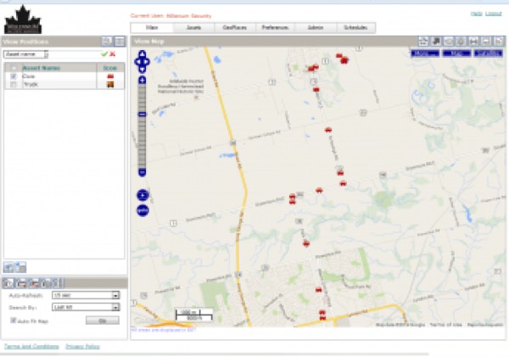Click the lower round blue button below the zoom bar
This screenshot has height=357, width=509.
click(143, 210)
